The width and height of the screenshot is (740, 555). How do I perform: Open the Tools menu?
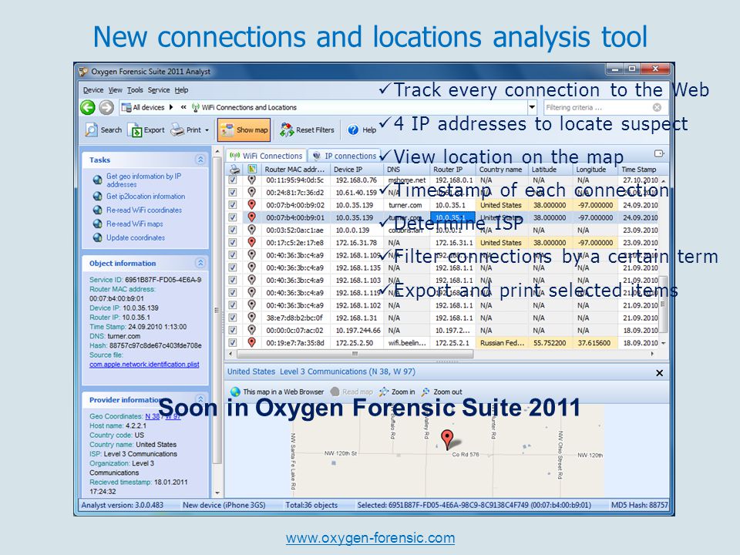pyautogui.click(x=134, y=90)
